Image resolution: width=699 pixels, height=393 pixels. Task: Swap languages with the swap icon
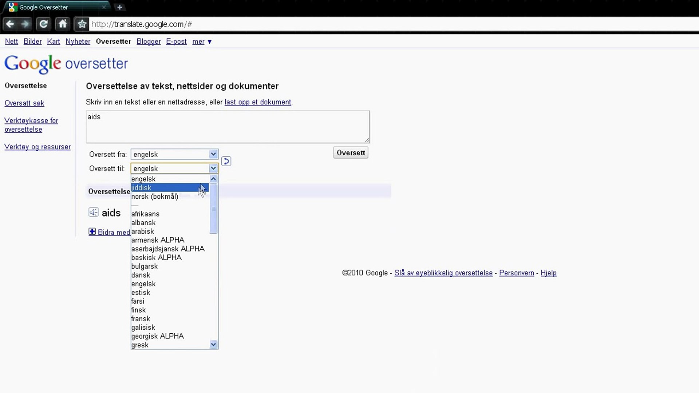226,161
